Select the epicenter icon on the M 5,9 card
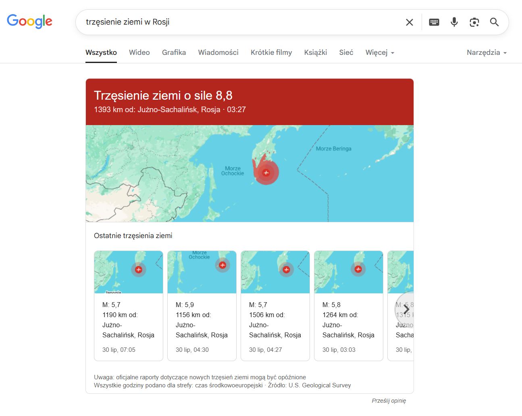The width and height of the screenshot is (522, 416). point(223,265)
